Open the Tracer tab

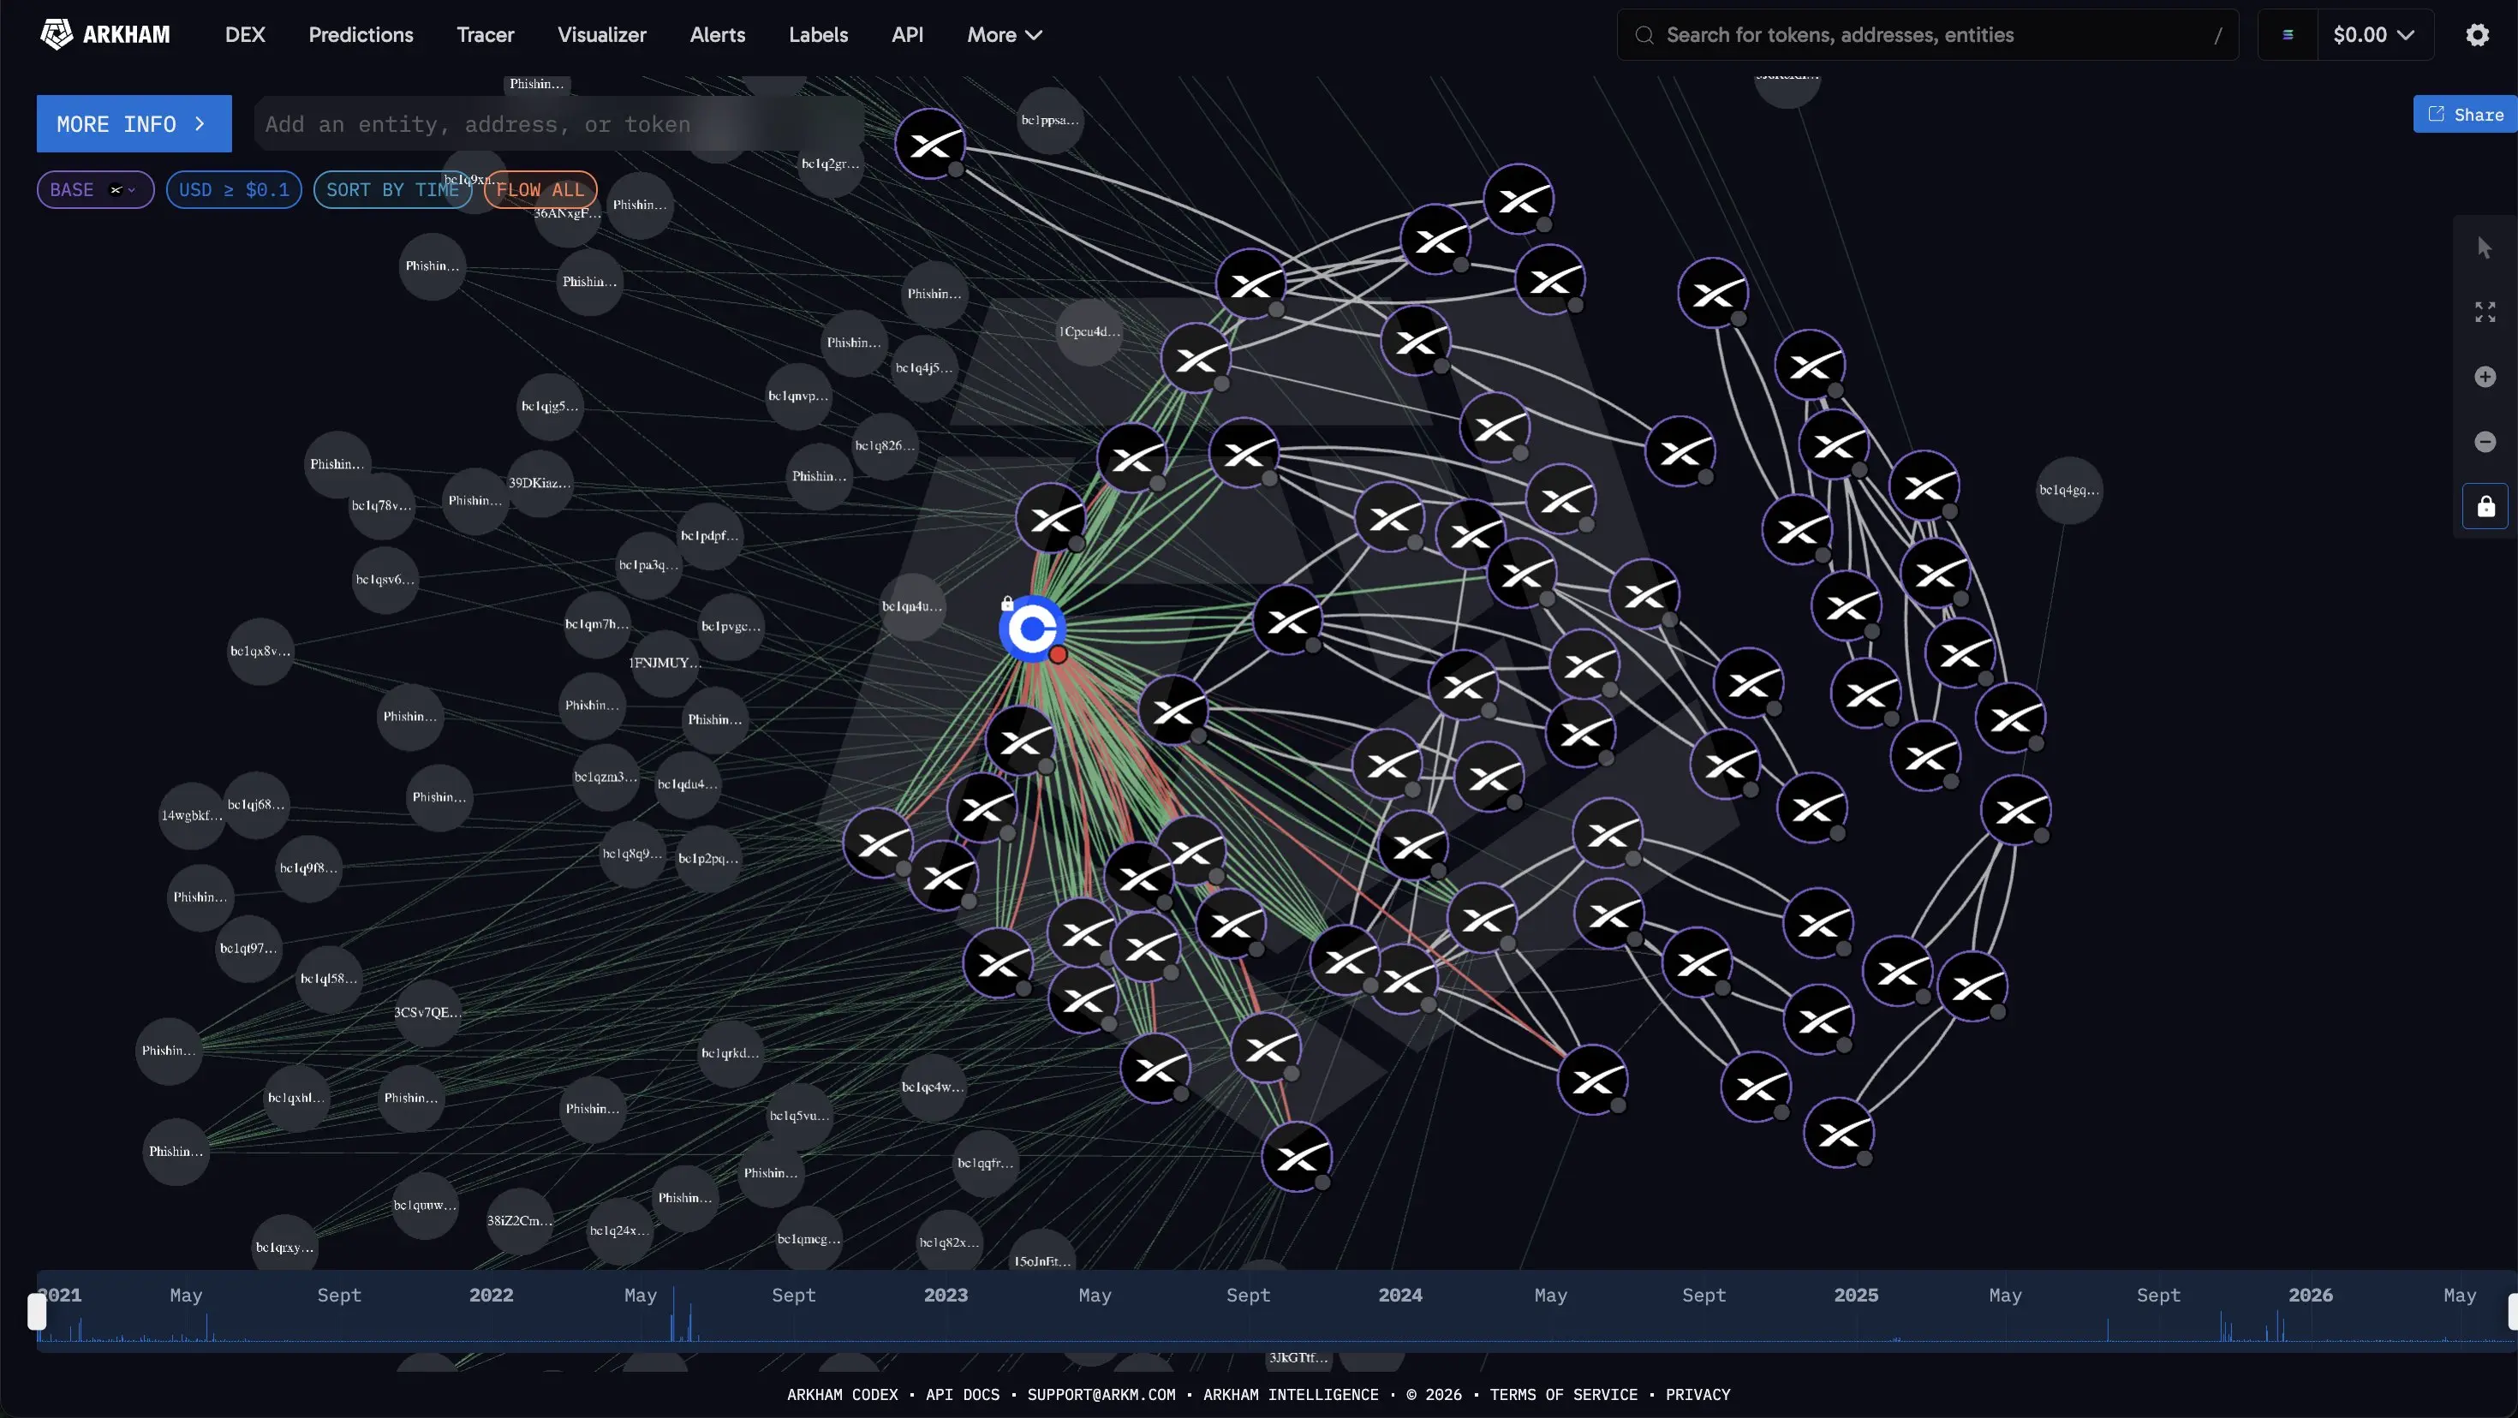486,35
